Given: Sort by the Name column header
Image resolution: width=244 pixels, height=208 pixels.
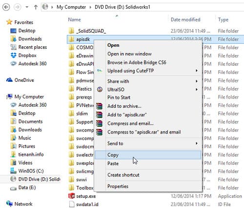Looking at the screenshot, I should (x=74, y=19).
